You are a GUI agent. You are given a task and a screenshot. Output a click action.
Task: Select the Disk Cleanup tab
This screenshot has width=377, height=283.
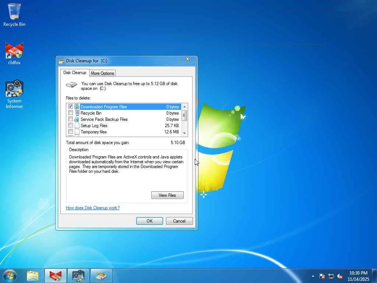click(75, 73)
